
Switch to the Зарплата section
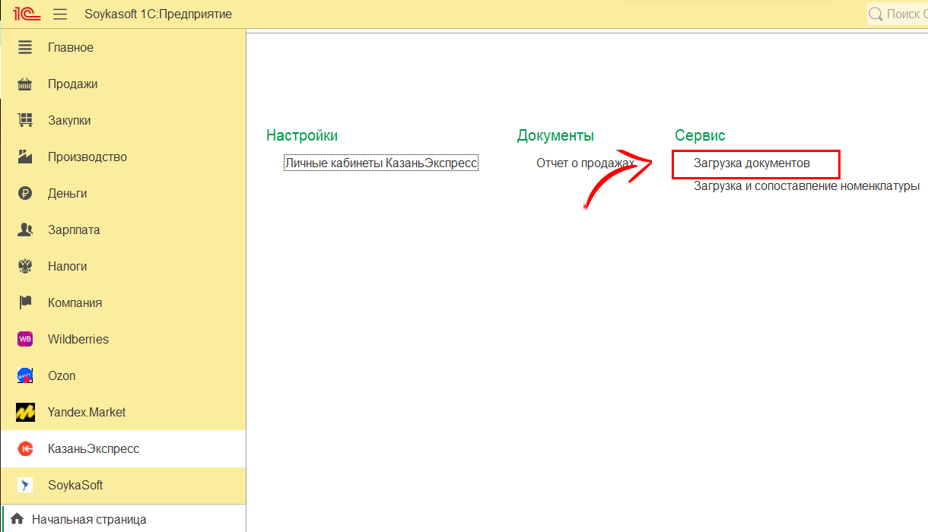[123, 230]
